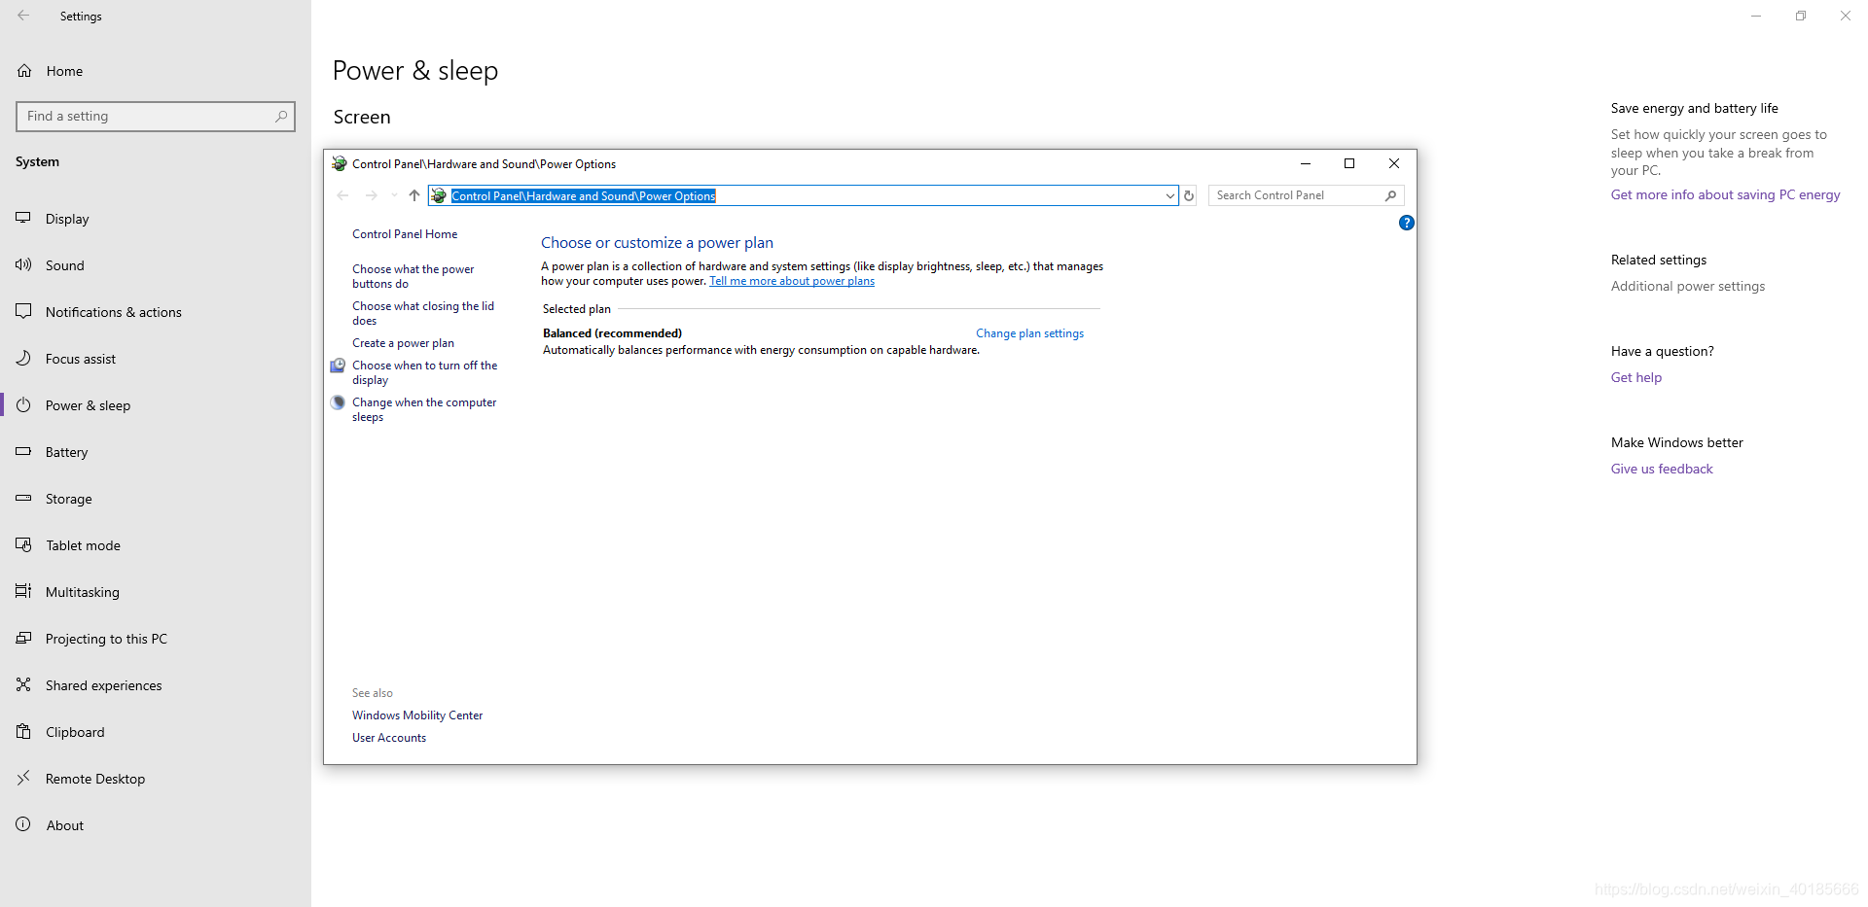
Task: Open Control Panel Home link
Action: 405,234
